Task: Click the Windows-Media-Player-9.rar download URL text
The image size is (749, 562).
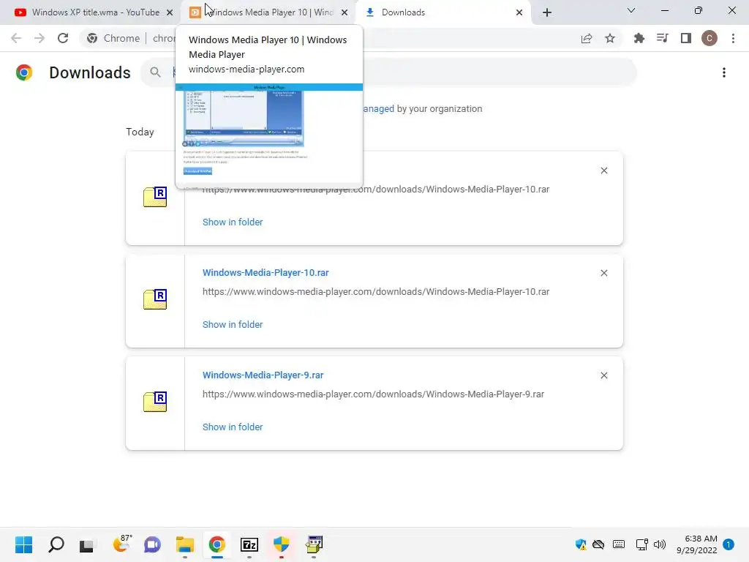Action: click(373, 394)
